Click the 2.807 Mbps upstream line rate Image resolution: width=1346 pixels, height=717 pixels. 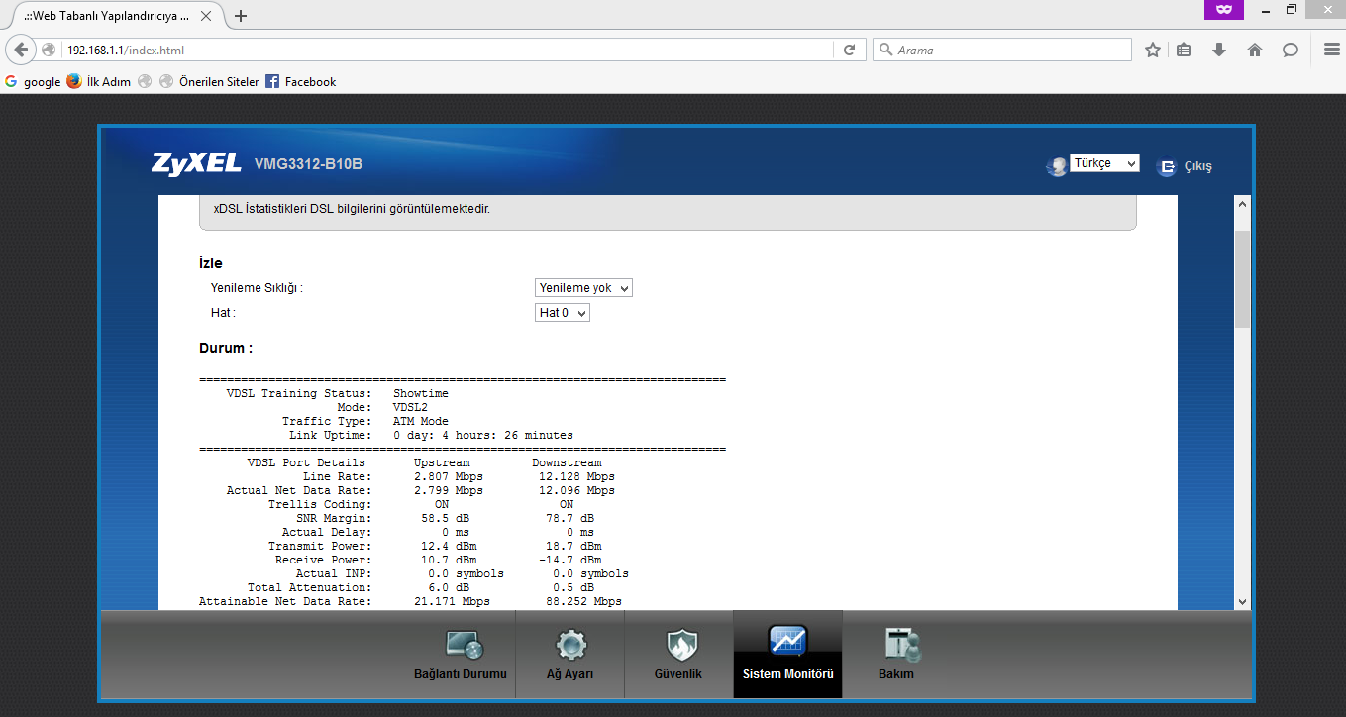[449, 476]
